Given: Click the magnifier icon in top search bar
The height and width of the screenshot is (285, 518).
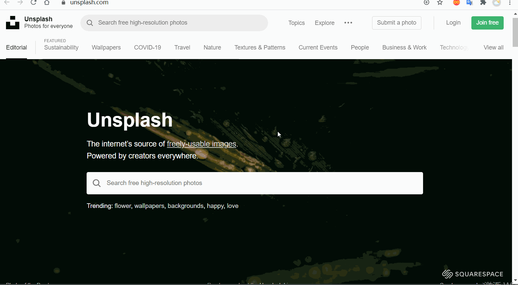Looking at the screenshot, I should point(90,23).
